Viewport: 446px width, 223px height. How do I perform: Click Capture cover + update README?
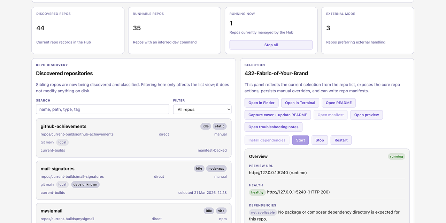[x=277, y=115]
